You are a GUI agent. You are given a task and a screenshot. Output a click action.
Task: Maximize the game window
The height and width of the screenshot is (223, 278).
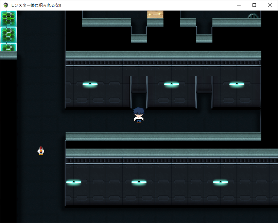point(254,5)
